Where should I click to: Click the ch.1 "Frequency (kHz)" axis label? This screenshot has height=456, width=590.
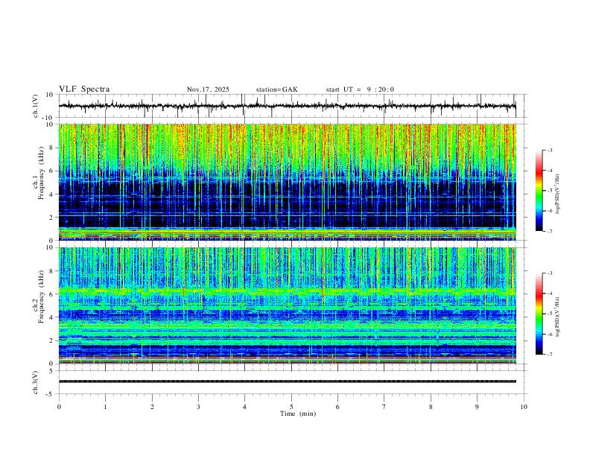click(41, 174)
